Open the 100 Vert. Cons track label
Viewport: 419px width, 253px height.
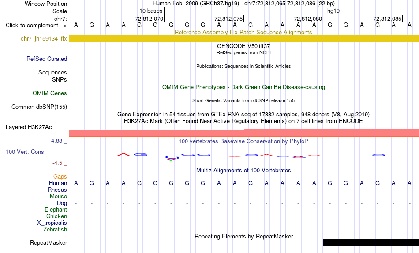click(x=25, y=152)
